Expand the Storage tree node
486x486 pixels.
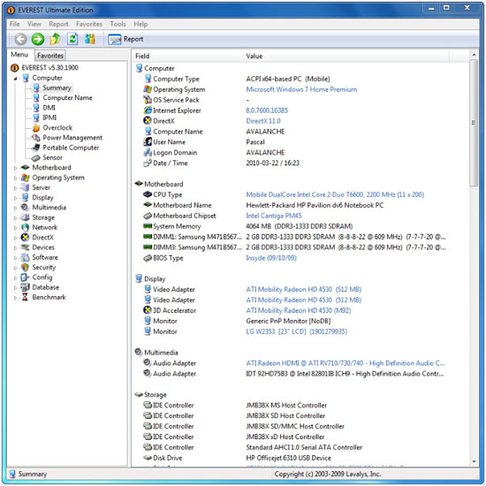pos(15,218)
